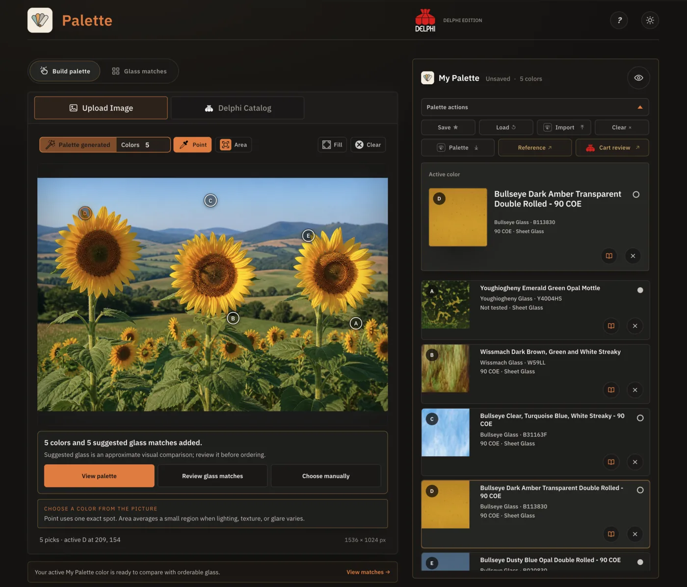Open book icon for Wissmach Dark Brown Streaky
Image resolution: width=687 pixels, height=587 pixels.
[x=611, y=390]
